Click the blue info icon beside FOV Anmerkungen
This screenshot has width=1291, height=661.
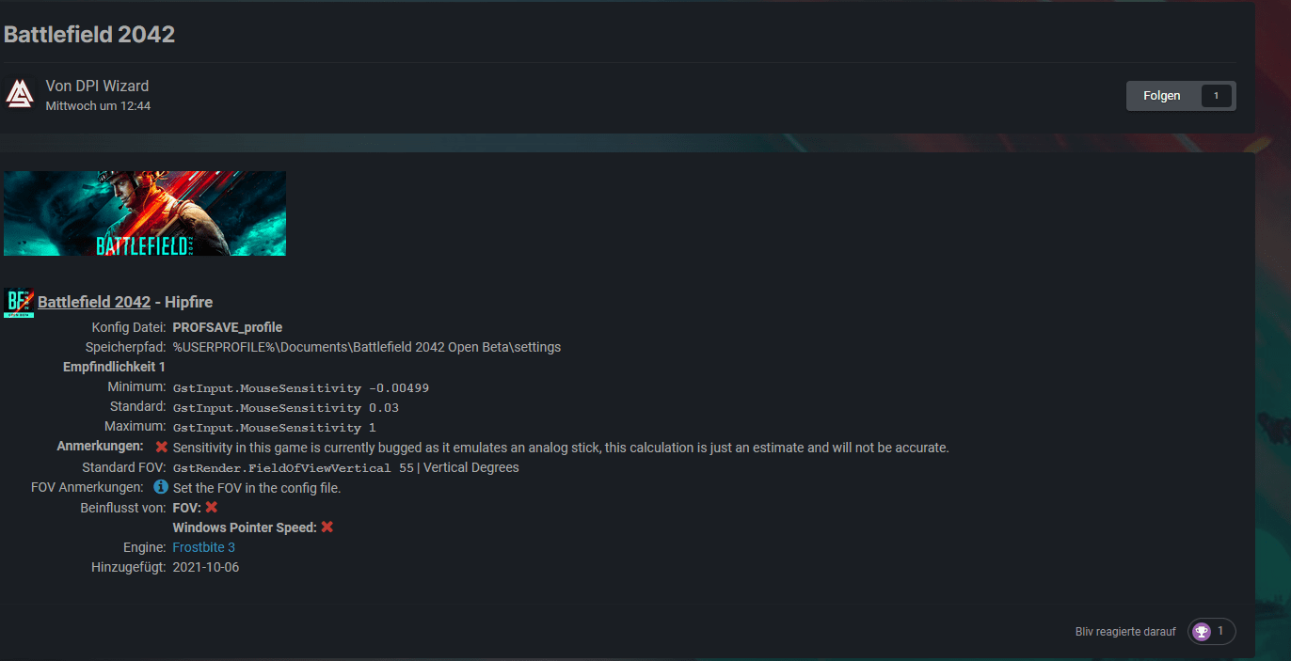pyautogui.click(x=161, y=487)
